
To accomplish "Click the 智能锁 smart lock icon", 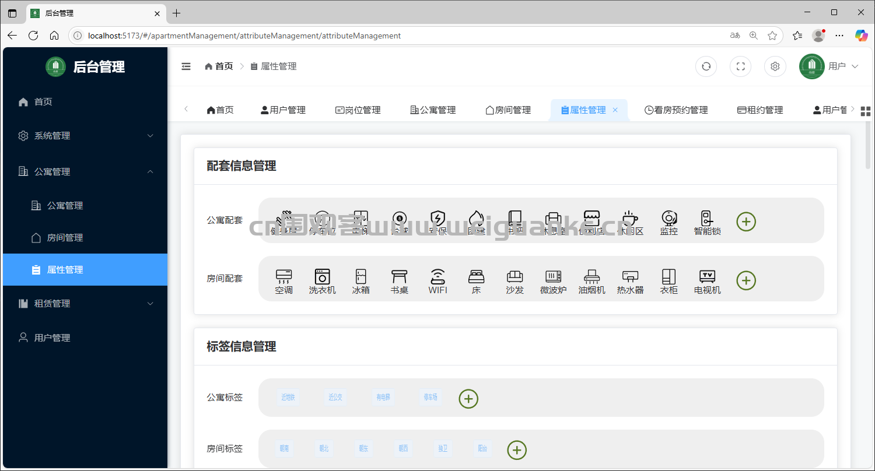I will coord(708,218).
